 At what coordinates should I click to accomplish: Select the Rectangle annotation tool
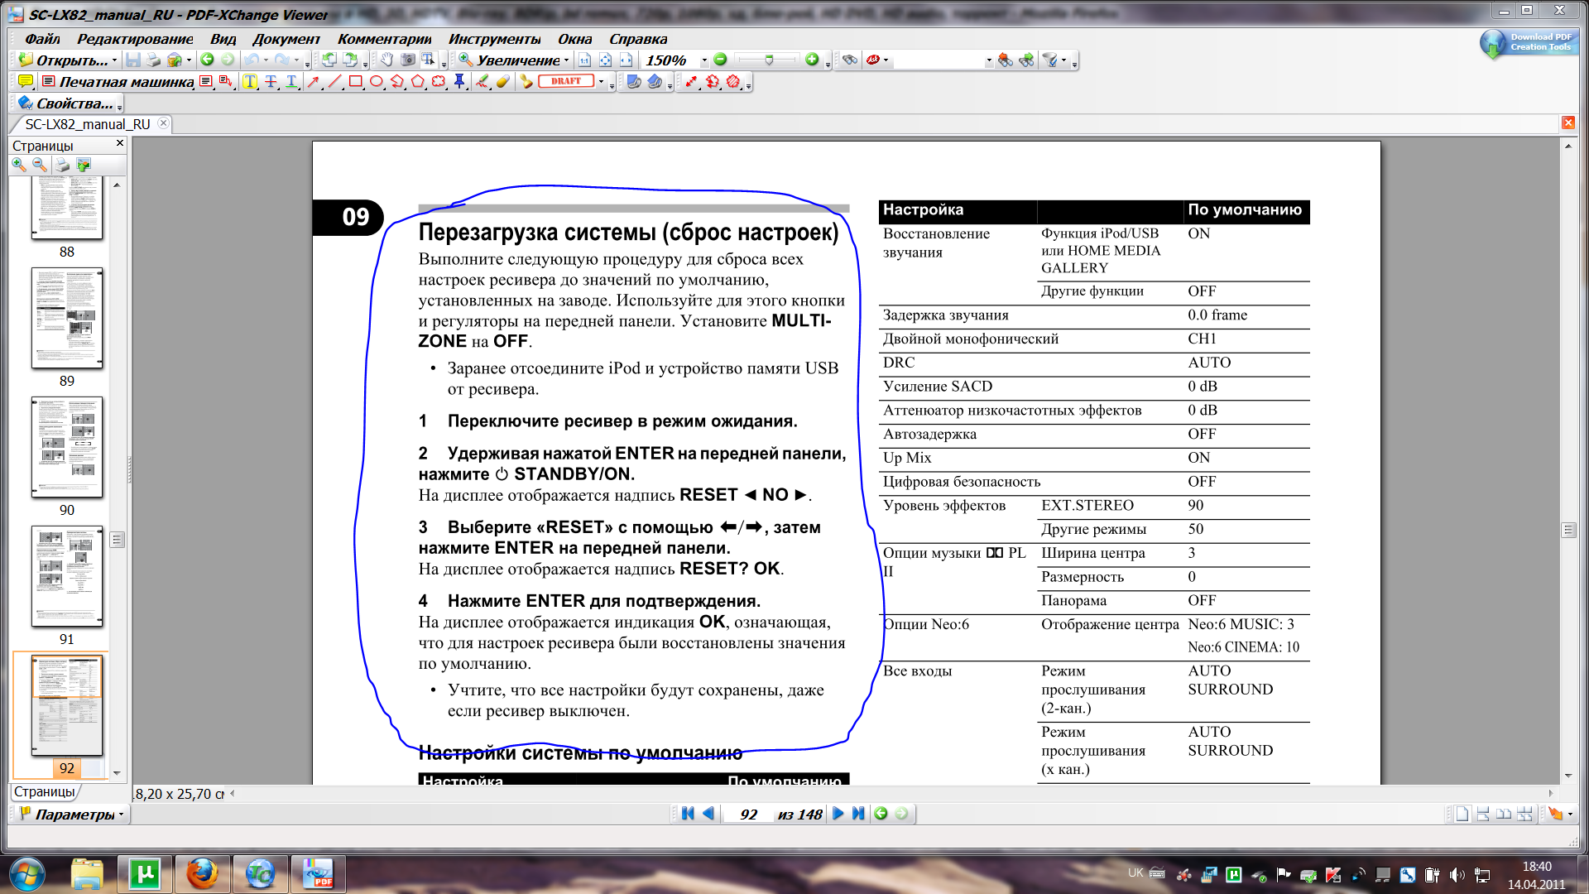tap(356, 81)
